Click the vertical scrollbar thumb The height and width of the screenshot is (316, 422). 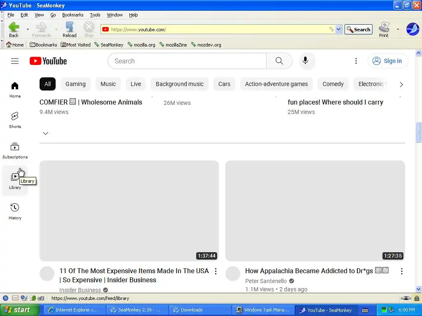[418, 132]
